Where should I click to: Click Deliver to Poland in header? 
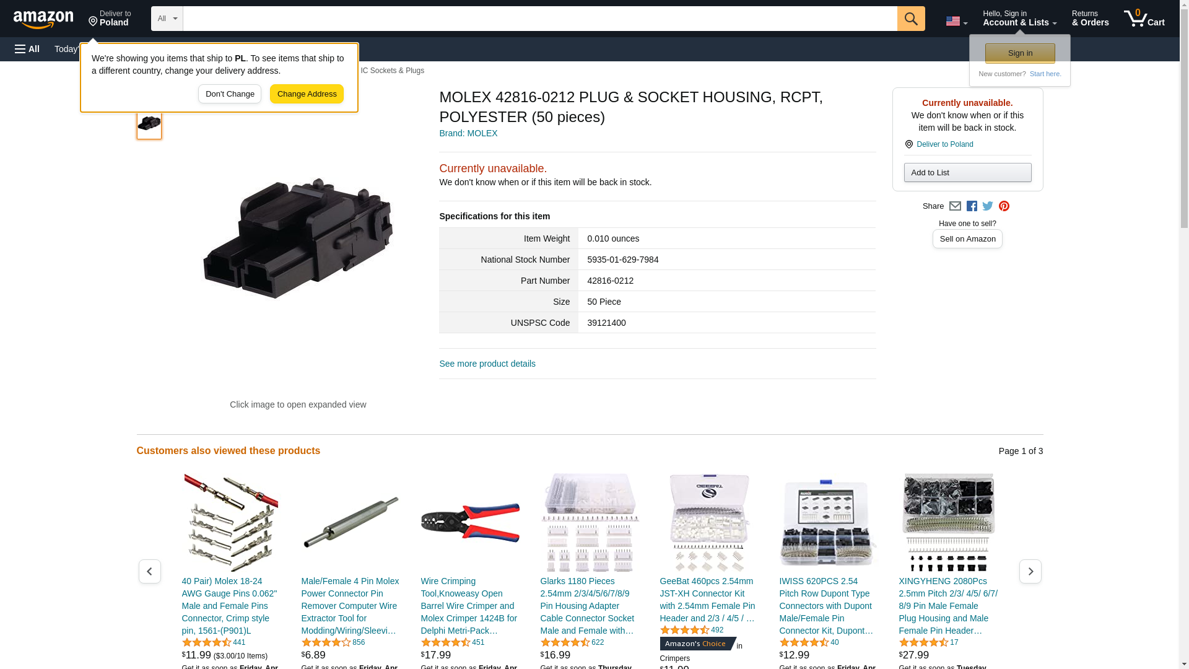110,19
